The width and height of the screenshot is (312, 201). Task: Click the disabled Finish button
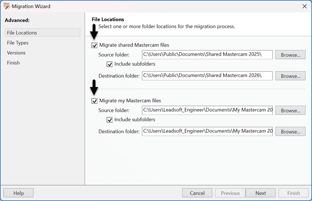[294, 193]
